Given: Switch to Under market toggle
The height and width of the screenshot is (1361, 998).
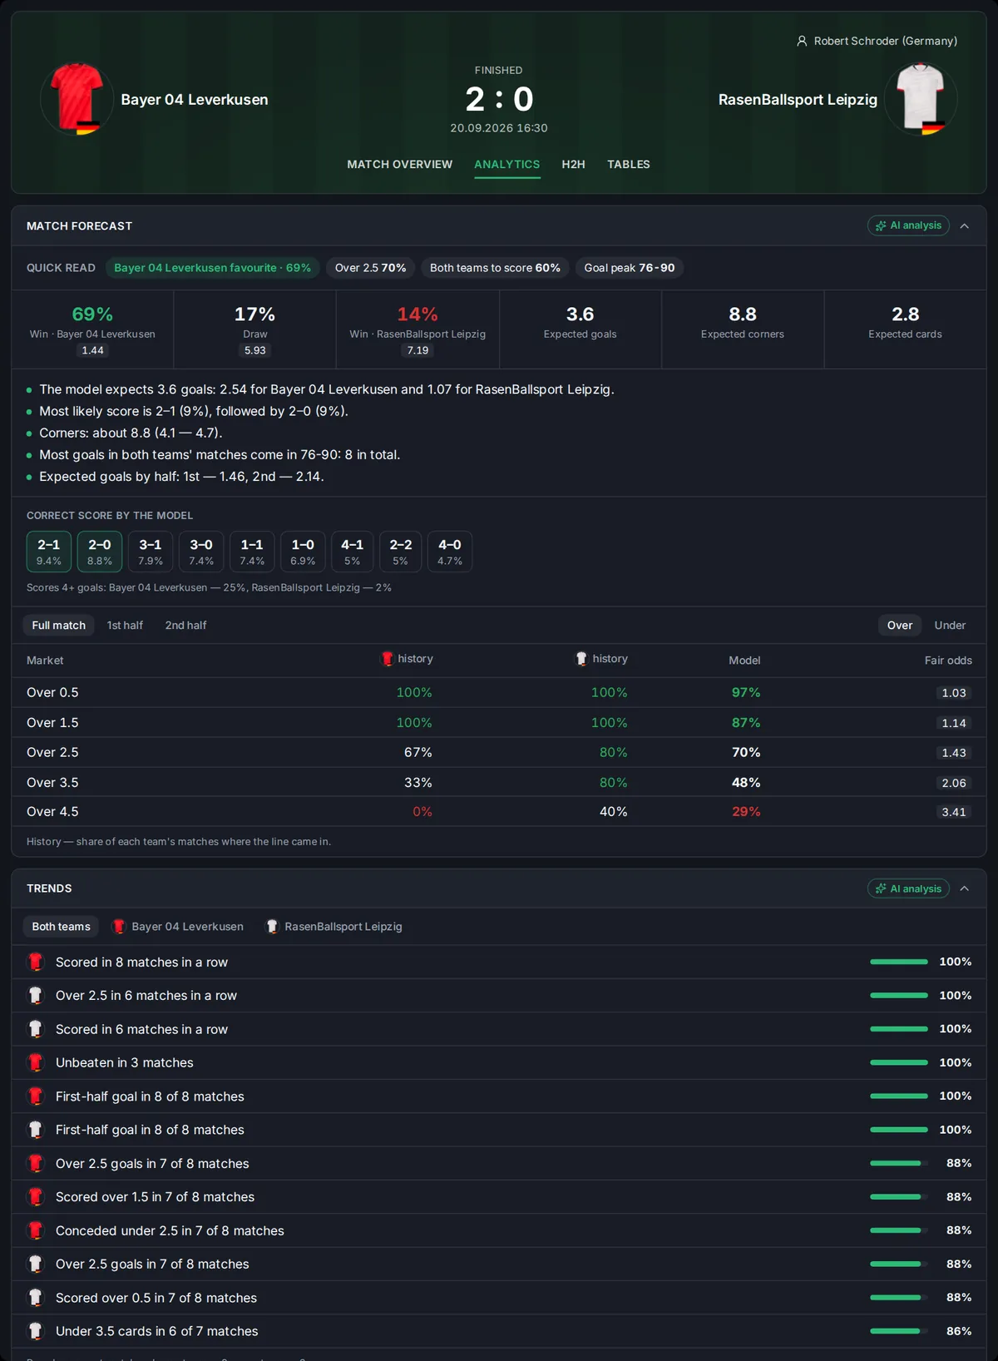Looking at the screenshot, I should (950, 626).
